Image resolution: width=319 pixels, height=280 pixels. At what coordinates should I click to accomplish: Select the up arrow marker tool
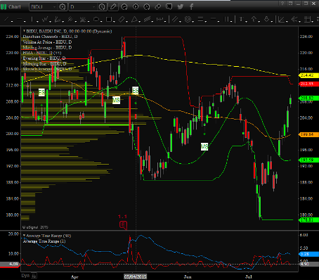pyautogui.click(x=254, y=20)
